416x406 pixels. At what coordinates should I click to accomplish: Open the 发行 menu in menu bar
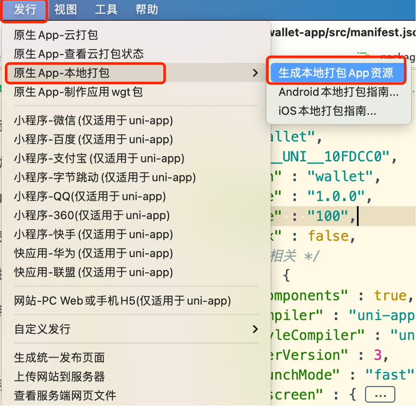pyautogui.click(x=24, y=10)
